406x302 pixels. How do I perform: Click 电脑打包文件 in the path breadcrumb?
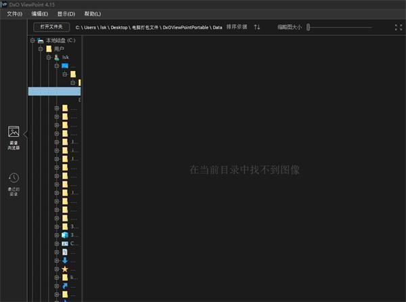145,28
